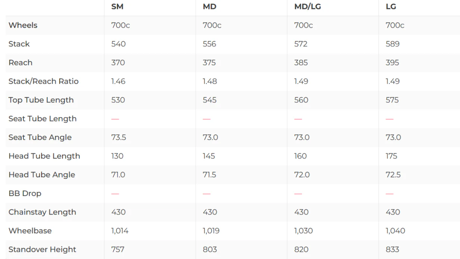Select the MD size column header
460x259 pixels.
(x=209, y=7)
